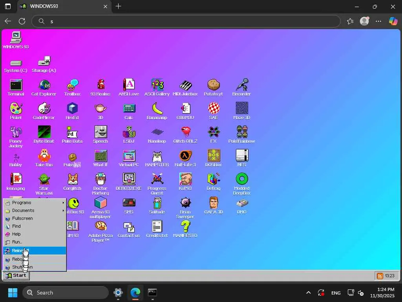Launch Modded BeepBox
The width and height of the screenshot is (402, 302).
241,184
